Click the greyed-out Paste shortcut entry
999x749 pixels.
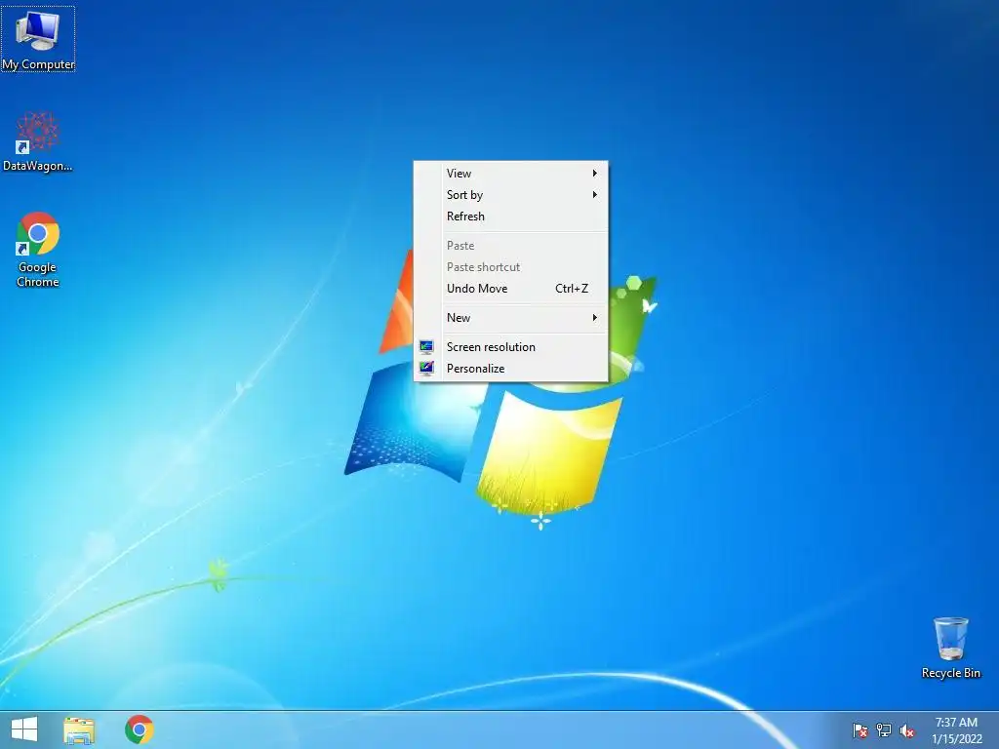tap(511, 267)
